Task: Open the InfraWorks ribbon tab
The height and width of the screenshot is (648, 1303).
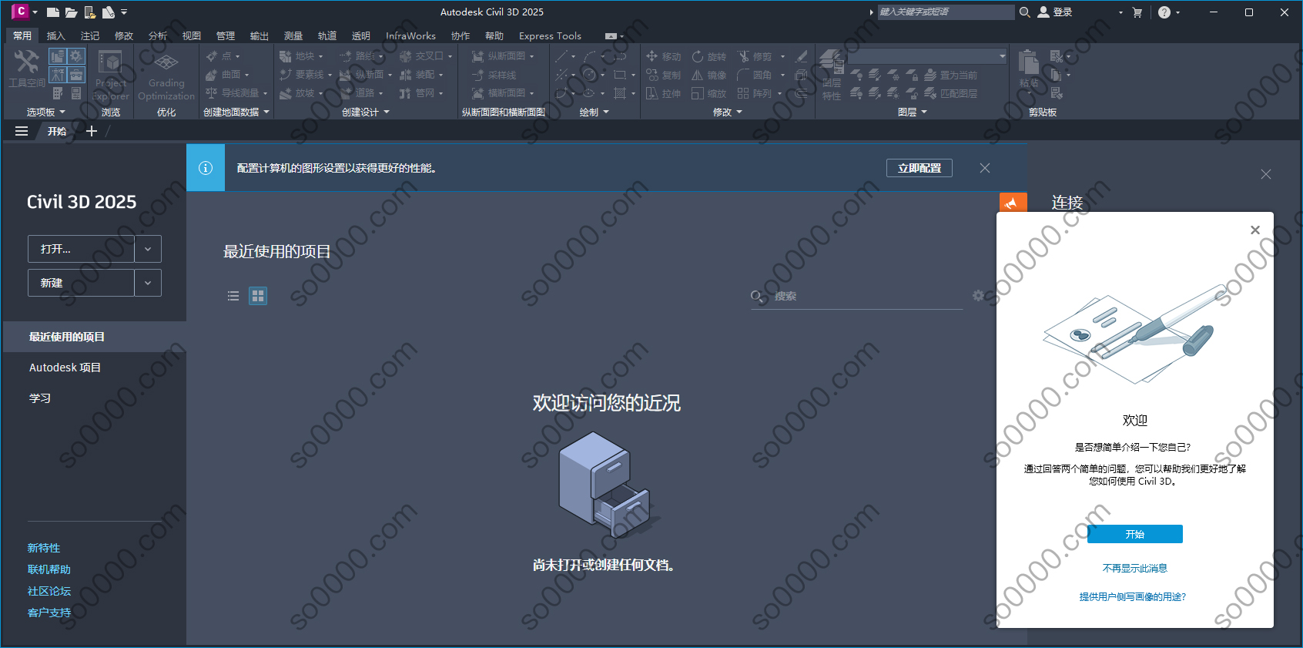Action: pyautogui.click(x=410, y=35)
